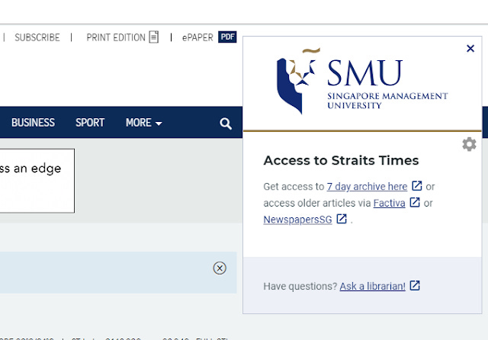Click external-link icon next to NewspapersSG
The height and width of the screenshot is (340, 488).
tap(342, 219)
